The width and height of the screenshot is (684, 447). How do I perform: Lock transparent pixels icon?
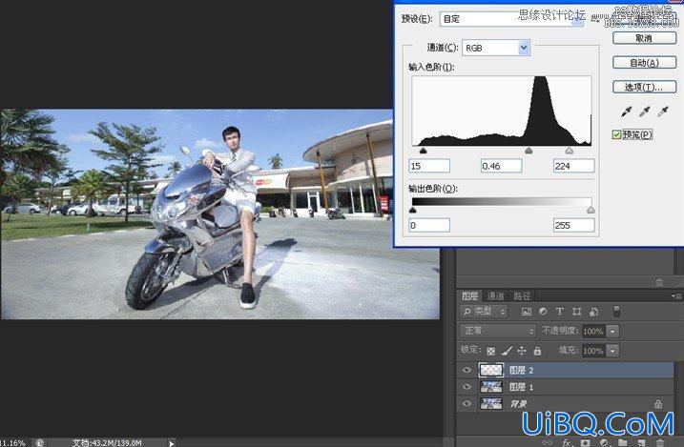491,351
